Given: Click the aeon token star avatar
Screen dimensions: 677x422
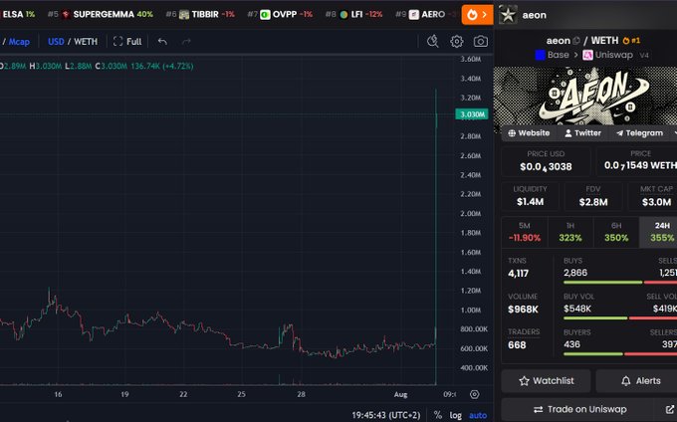Looking at the screenshot, I should (x=508, y=15).
